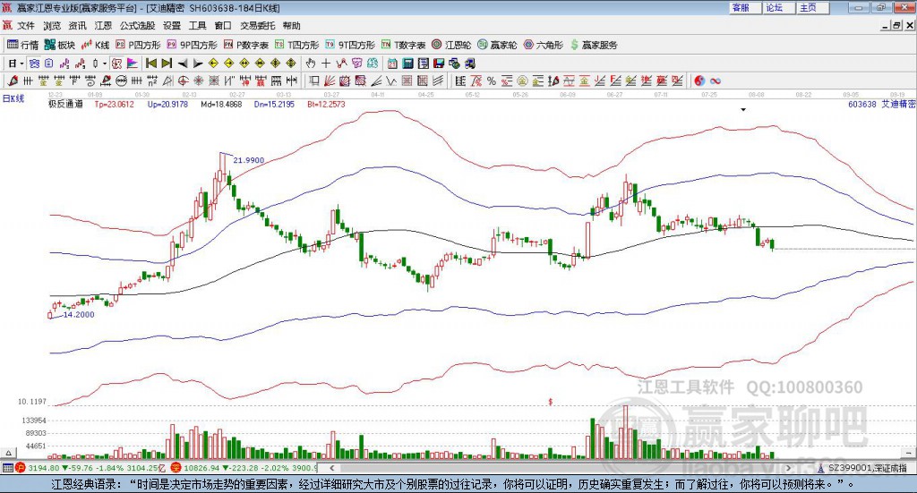Screen dimensions: 917x493
Task: Click the Tp=23.0612 indicator value
Action: click(x=114, y=104)
